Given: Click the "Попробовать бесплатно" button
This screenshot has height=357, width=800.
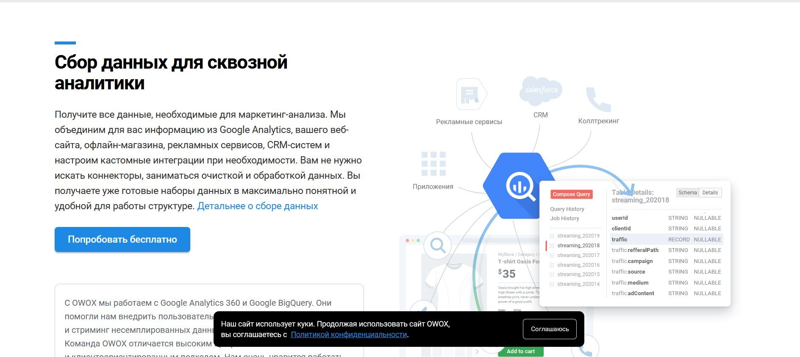Looking at the screenshot, I should tap(122, 240).
